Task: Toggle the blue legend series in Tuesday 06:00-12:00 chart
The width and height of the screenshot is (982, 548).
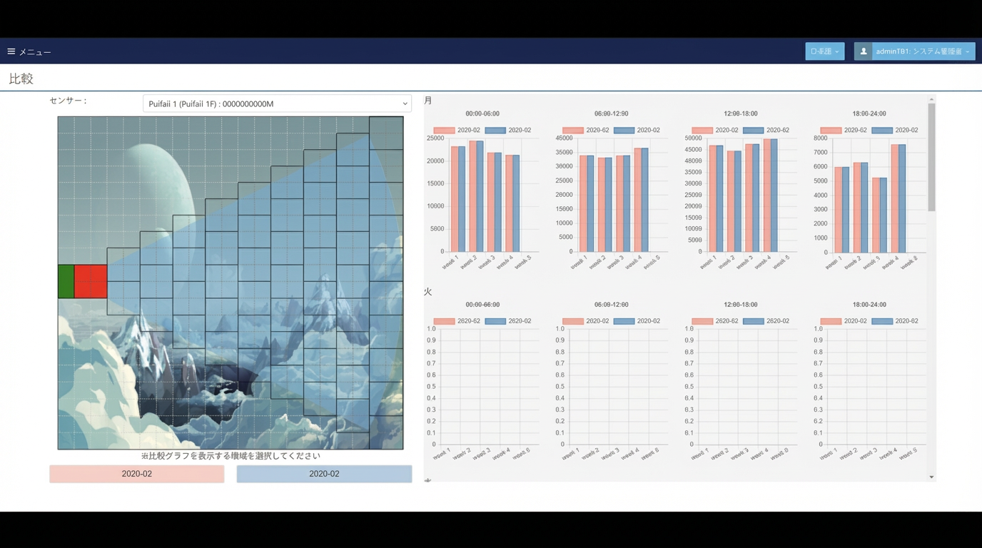Action: 624,321
